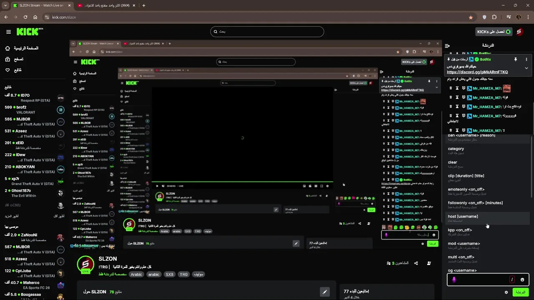The image size is (534, 300).
Task: Click the address bar showing kick.com/slzon
Action: point(259,17)
